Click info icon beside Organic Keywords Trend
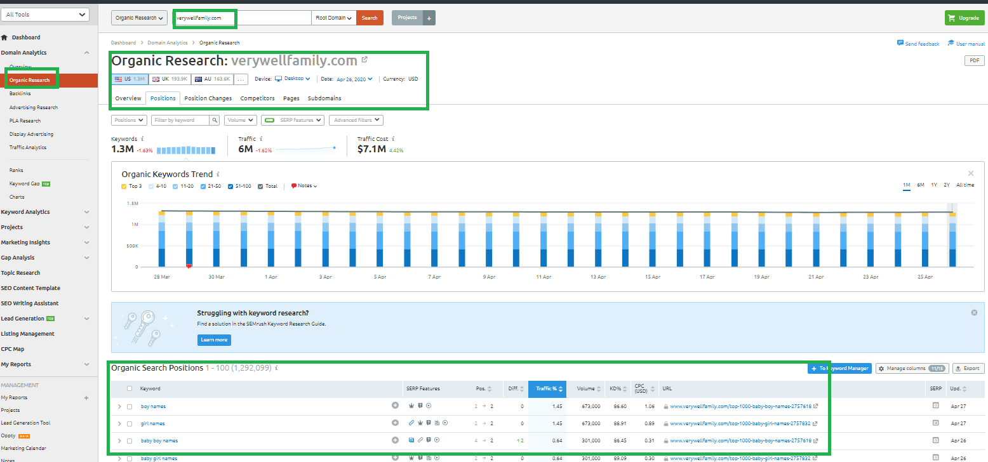 [x=218, y=174]
